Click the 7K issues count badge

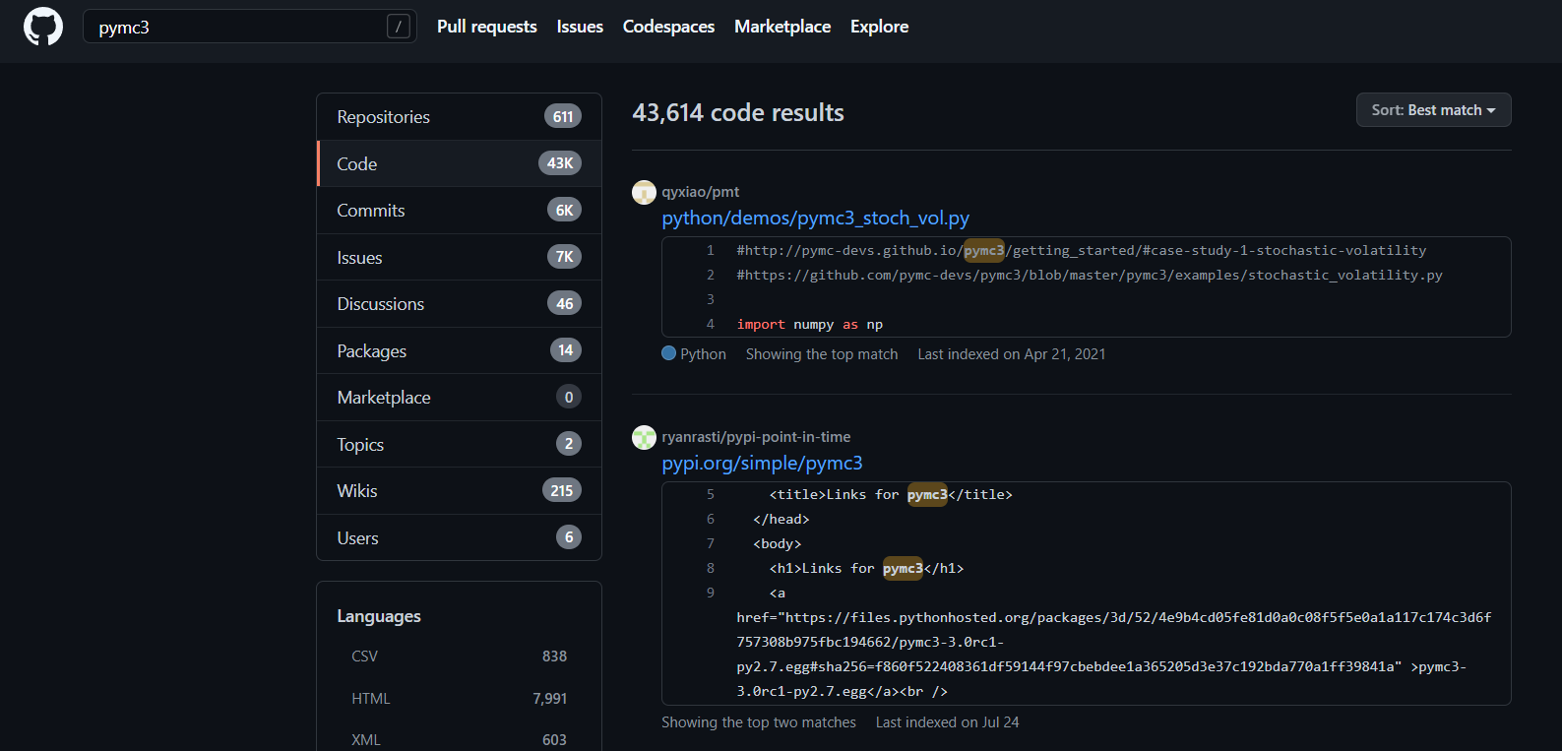click(x=565, y=257)
